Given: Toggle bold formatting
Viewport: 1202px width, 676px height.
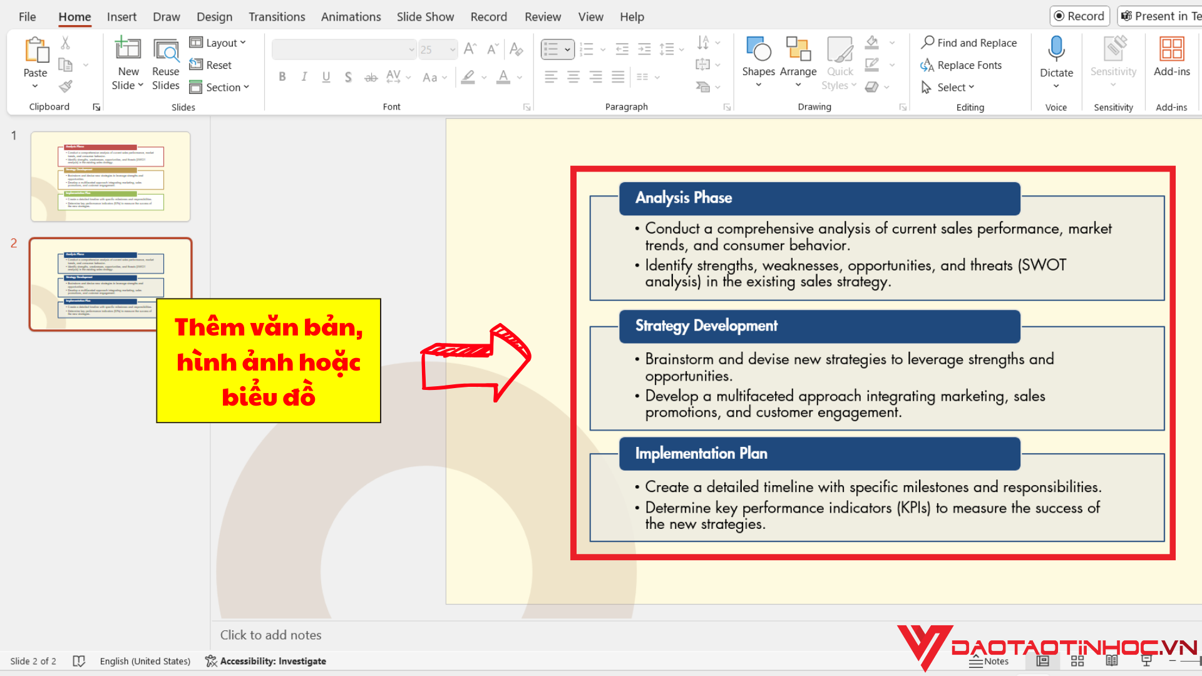Looking at the screenshot, I should pyautogui.click(x=282, y=77).
